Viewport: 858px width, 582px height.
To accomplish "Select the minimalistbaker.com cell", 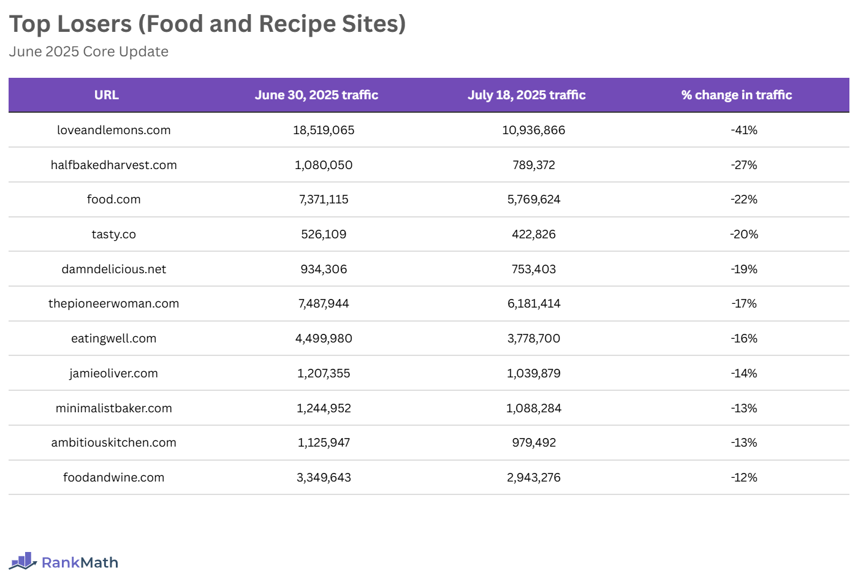I will tap(114, 408).
